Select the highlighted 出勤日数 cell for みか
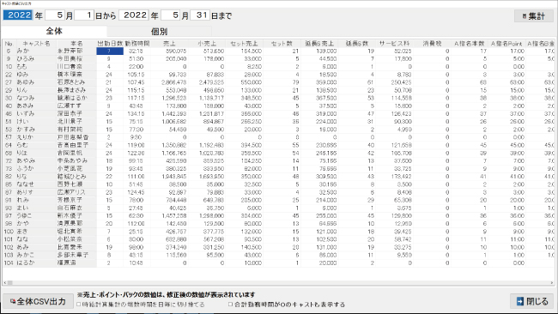The height and width of the screenshot is (314, 558). tap(110, 51)
